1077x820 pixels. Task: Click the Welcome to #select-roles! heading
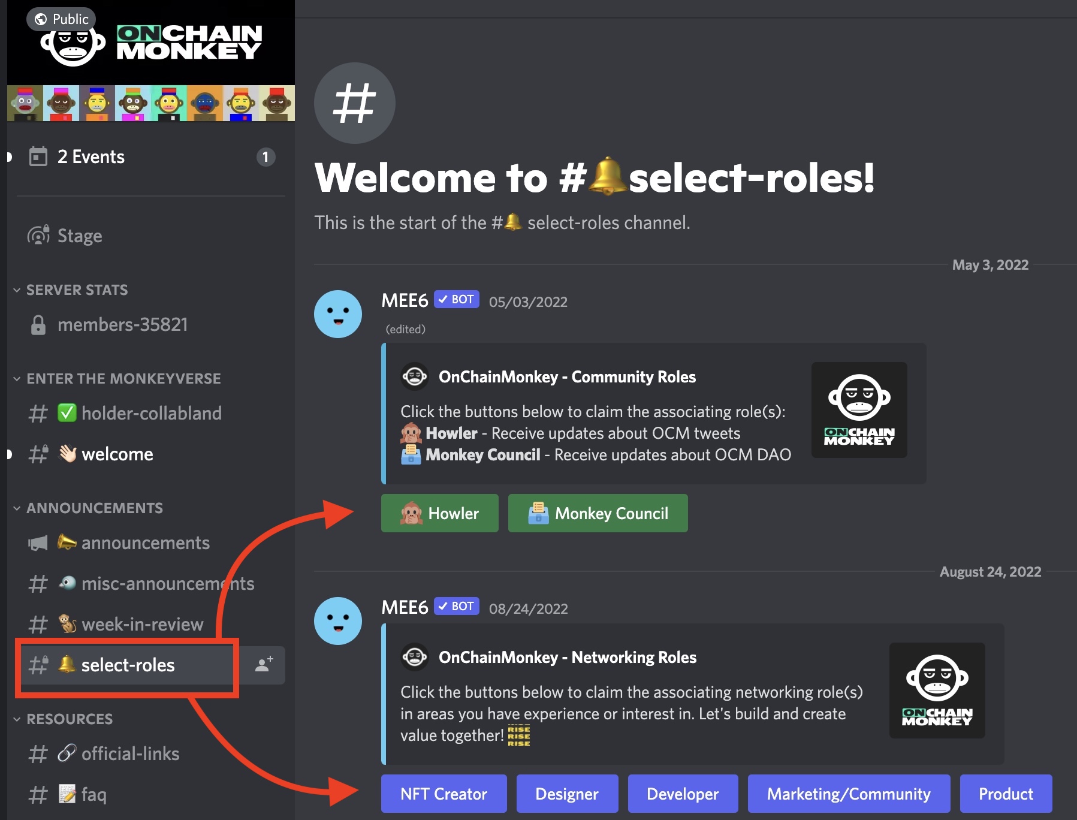tap(595, 177)
